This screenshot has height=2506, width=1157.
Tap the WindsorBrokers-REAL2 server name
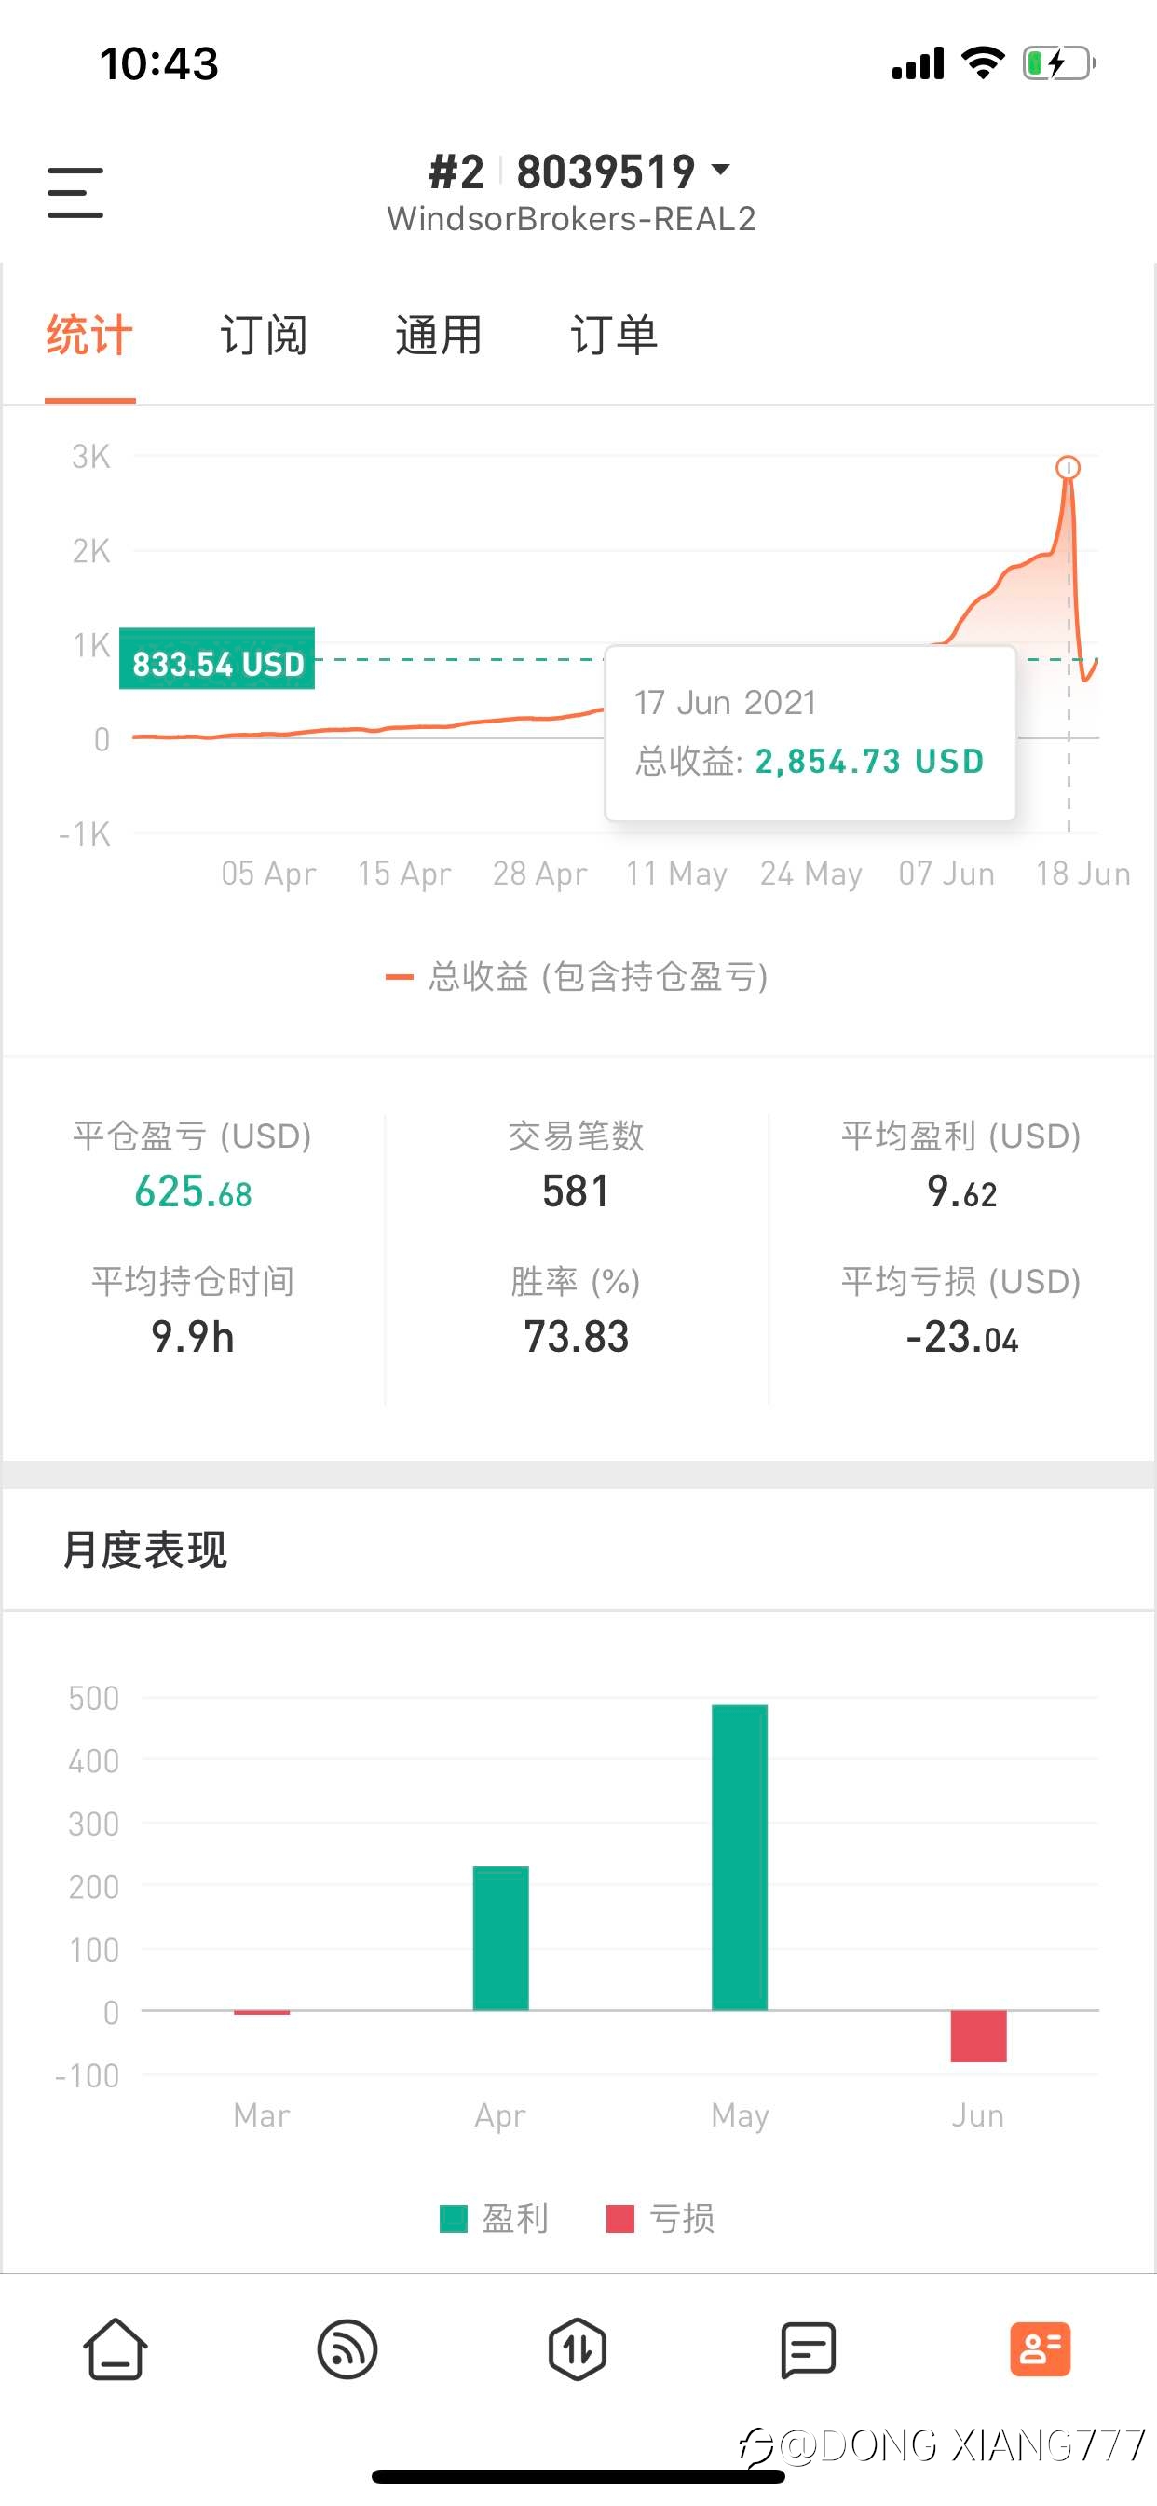point(572,219)
